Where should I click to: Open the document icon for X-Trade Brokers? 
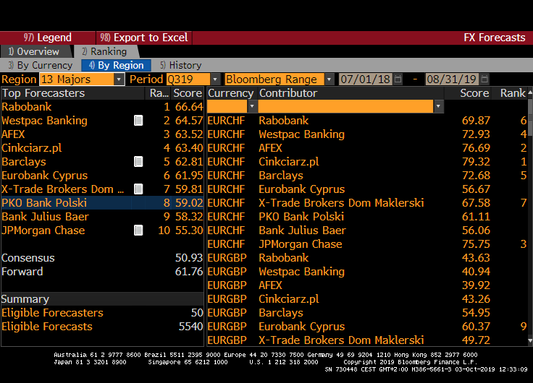[x=138, y=189]
